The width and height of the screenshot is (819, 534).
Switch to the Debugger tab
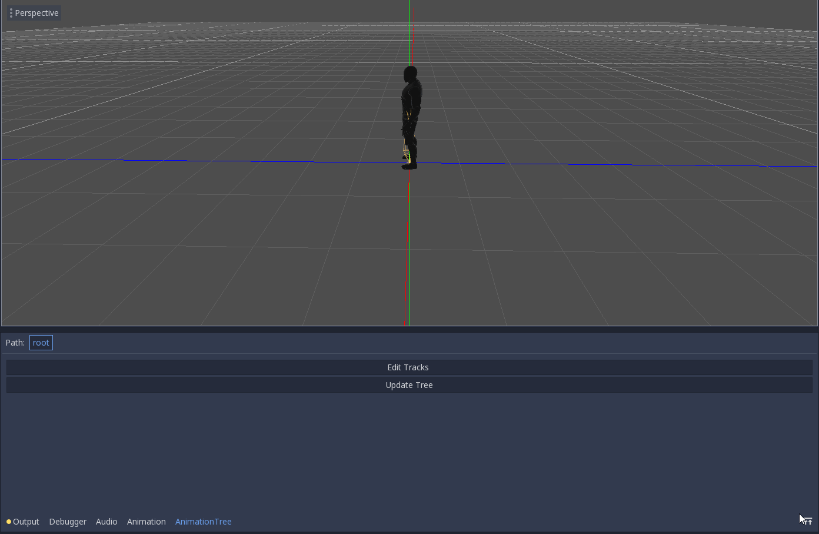[68, 522]
